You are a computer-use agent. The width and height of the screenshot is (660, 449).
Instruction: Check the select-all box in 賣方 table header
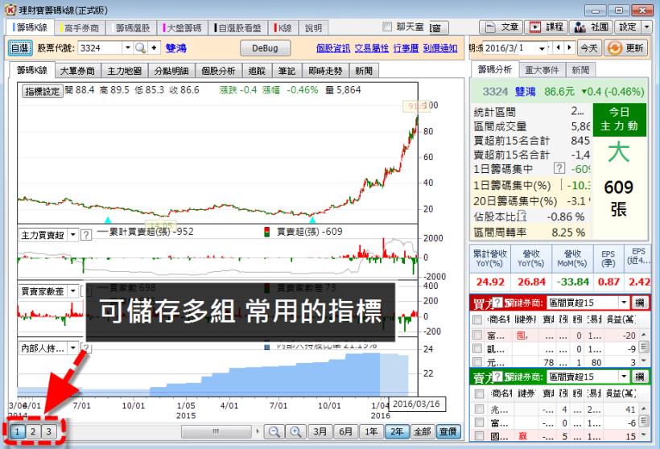coord(480,393)
